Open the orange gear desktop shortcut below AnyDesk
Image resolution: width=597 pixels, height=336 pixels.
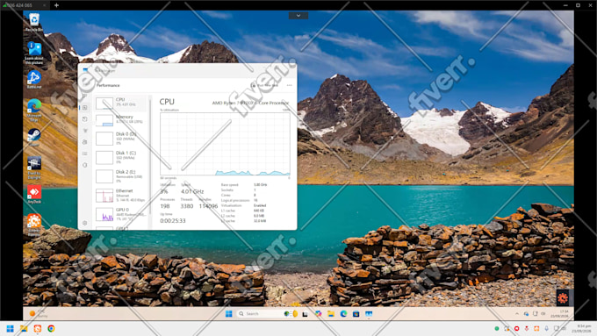34,225
